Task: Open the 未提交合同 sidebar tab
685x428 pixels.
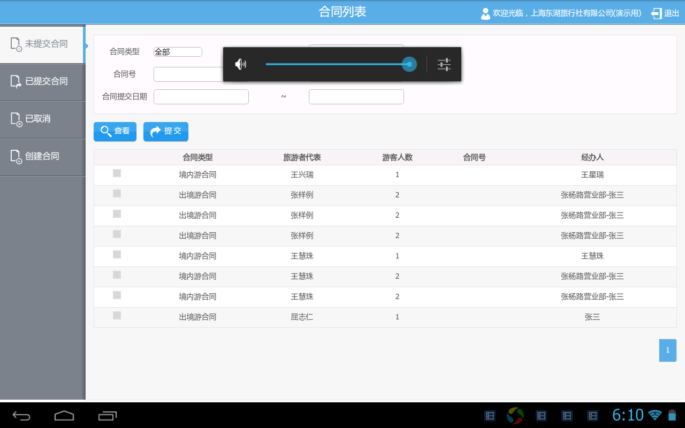Action: coord(42,44)
